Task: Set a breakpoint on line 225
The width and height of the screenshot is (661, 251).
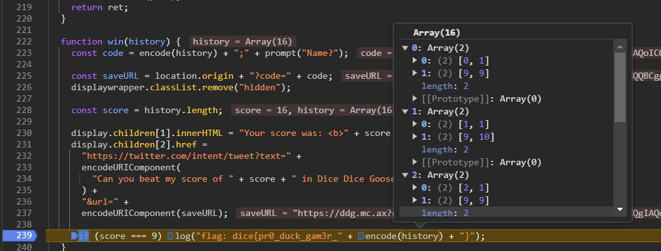Action: coord(24,76)
